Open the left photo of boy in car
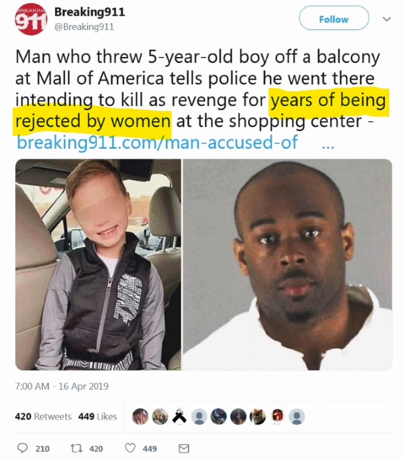404x460 pixels. [98, 265]
